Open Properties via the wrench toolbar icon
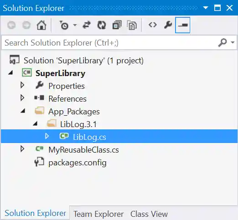Image resolution: width=238 pixels, height=220 pixels. (168, 25)
